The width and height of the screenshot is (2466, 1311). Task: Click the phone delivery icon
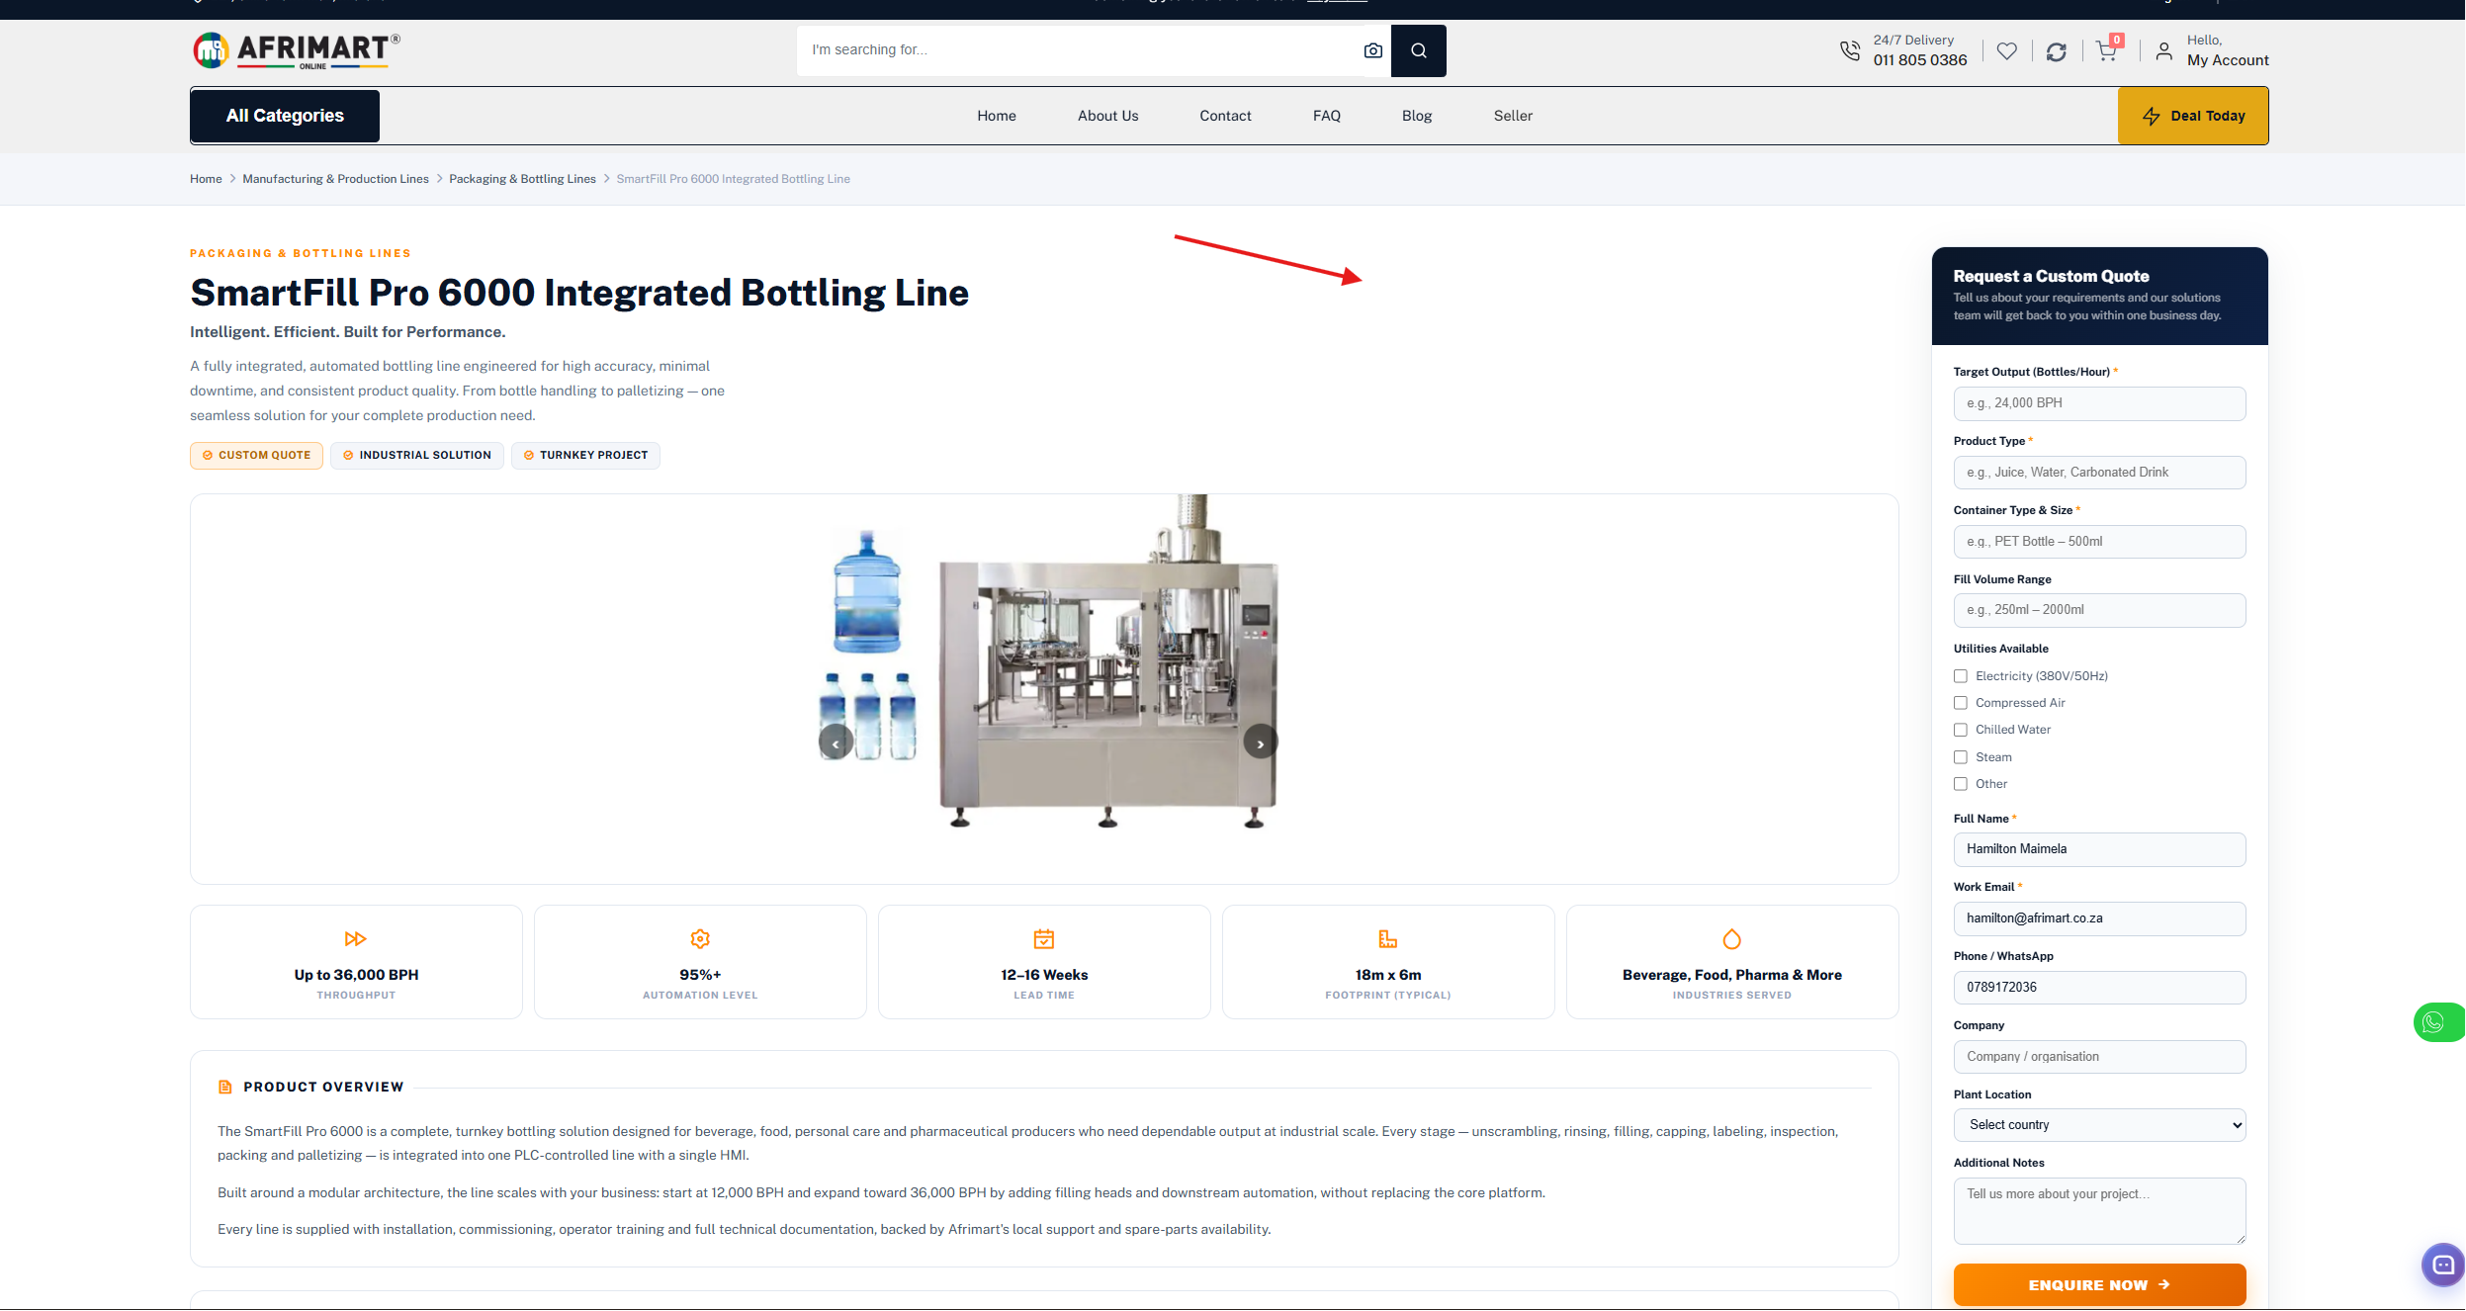(1849, 50)
